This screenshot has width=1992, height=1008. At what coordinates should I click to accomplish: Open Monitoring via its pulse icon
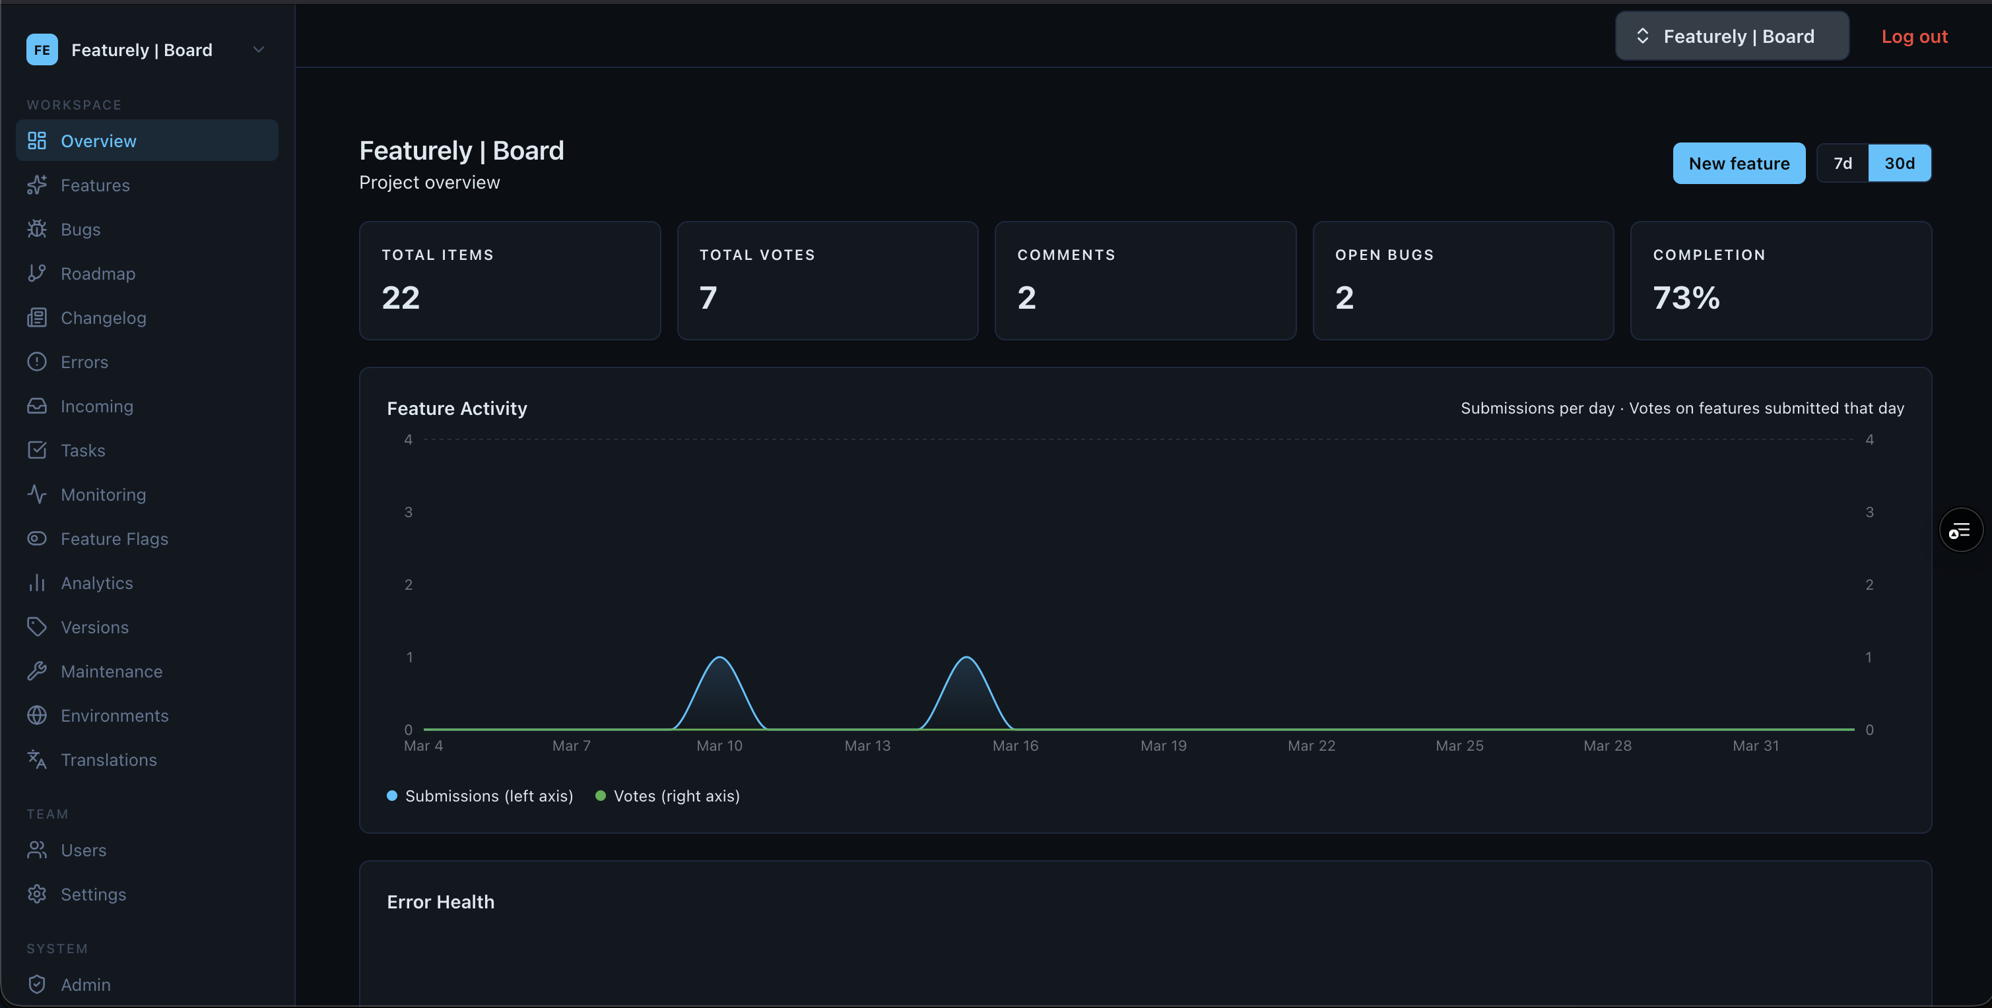coord(36,494)
